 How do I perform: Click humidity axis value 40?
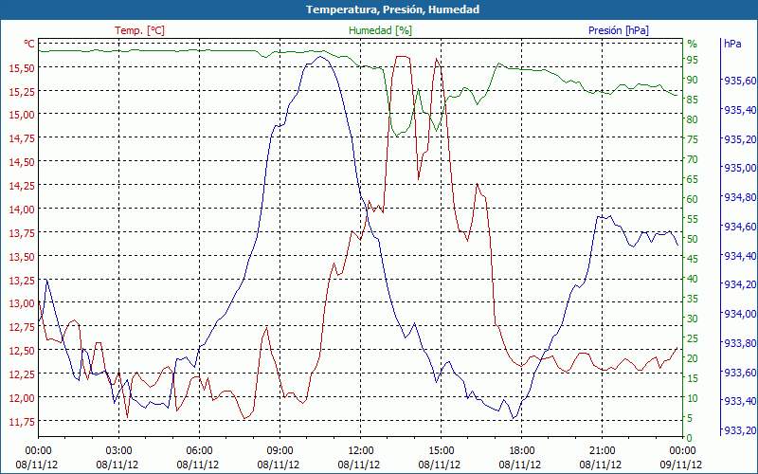[693, 279]
